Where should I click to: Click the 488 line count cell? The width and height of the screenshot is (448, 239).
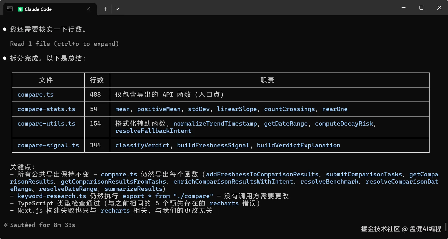pyautogui.click(x=95, y=95)
